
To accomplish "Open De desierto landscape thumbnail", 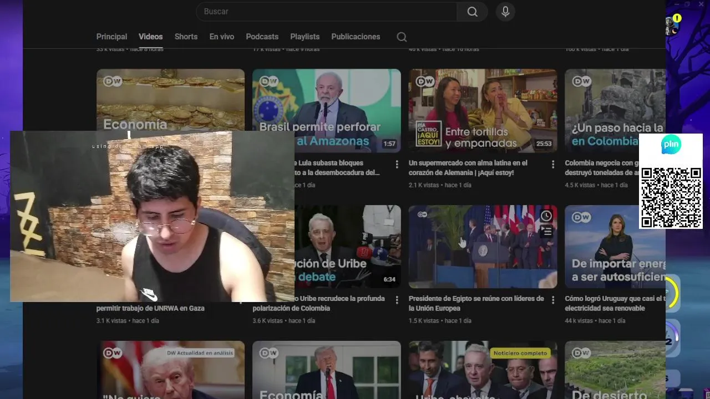I will [615, 370].
